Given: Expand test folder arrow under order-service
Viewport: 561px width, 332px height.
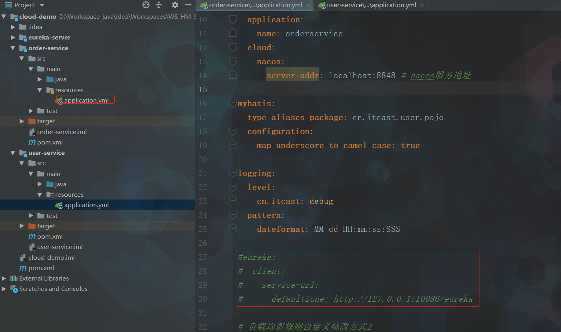Looking at the screenshot, I should (x=31, y=111).
